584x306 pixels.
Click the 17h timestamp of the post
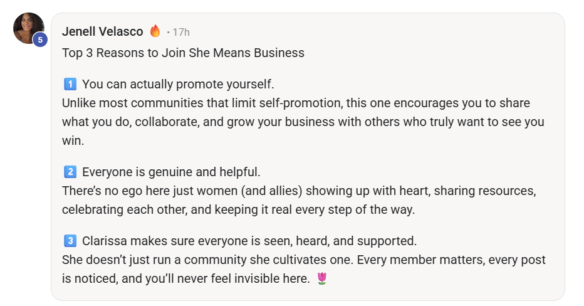[x=181, y=32]
